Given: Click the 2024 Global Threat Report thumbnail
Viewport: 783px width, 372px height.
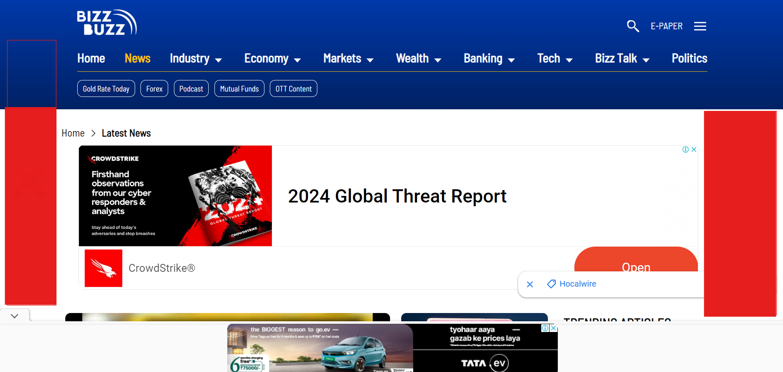Looking at the screenshot, I should 175,196.
